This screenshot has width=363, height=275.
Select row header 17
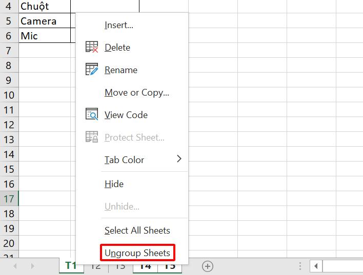click(x=9, y=199)
